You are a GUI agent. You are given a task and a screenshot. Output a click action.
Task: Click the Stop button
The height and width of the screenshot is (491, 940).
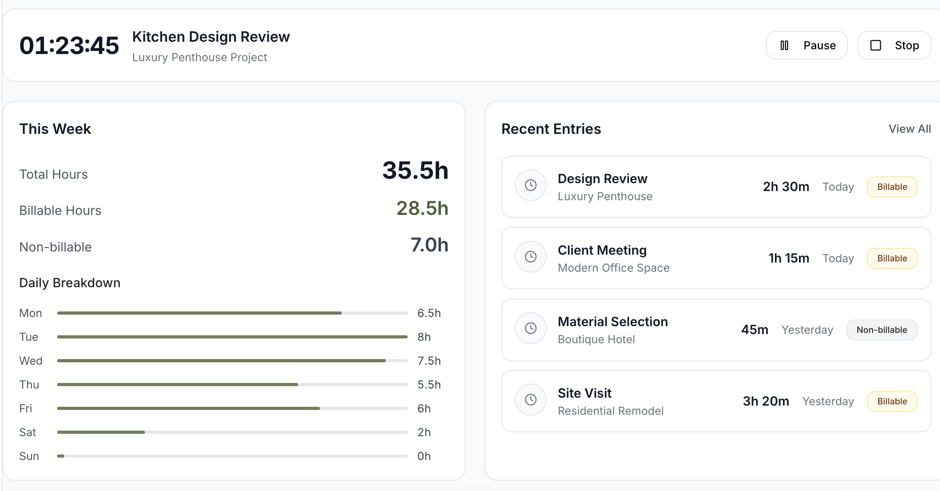(894, 45)
